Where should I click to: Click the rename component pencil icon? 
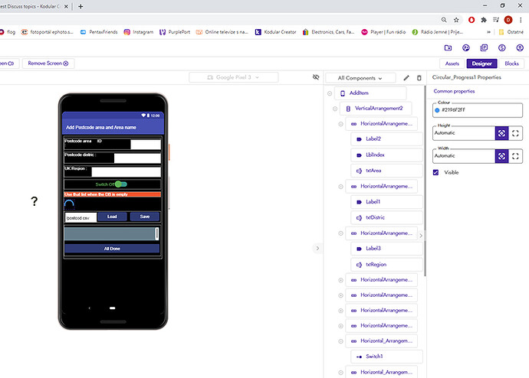pos(406,78)
